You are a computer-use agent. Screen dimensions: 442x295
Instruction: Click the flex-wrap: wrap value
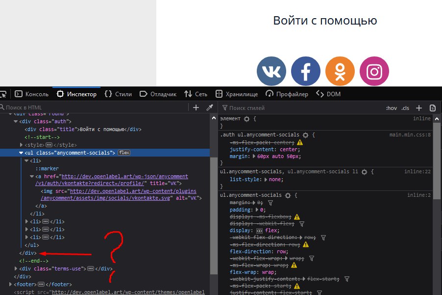[268, 272]
